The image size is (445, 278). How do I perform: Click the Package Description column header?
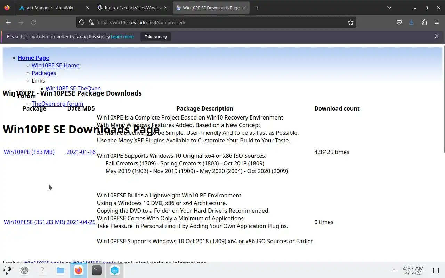(x=205, y=108)
